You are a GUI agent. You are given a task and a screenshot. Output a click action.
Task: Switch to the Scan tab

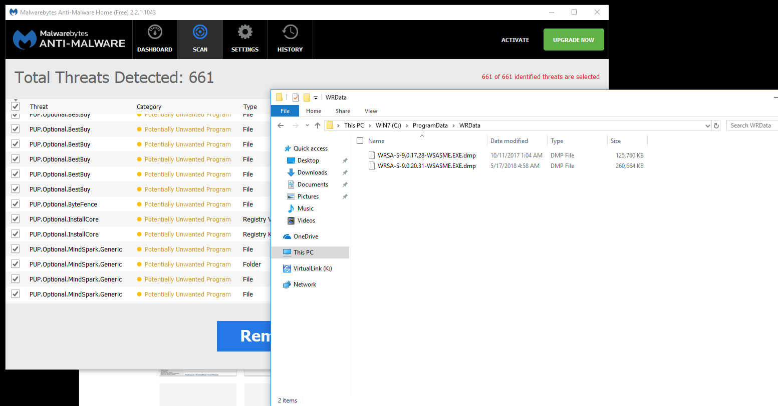200,39
